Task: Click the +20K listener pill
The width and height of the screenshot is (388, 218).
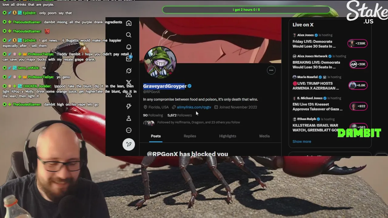Action: [358, 64]
